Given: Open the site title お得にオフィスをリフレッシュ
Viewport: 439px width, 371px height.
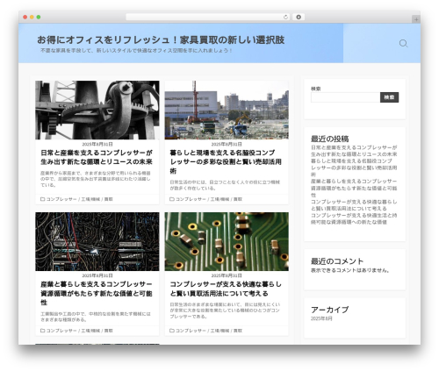Looking at the screenshot, I should pos(161,39).
